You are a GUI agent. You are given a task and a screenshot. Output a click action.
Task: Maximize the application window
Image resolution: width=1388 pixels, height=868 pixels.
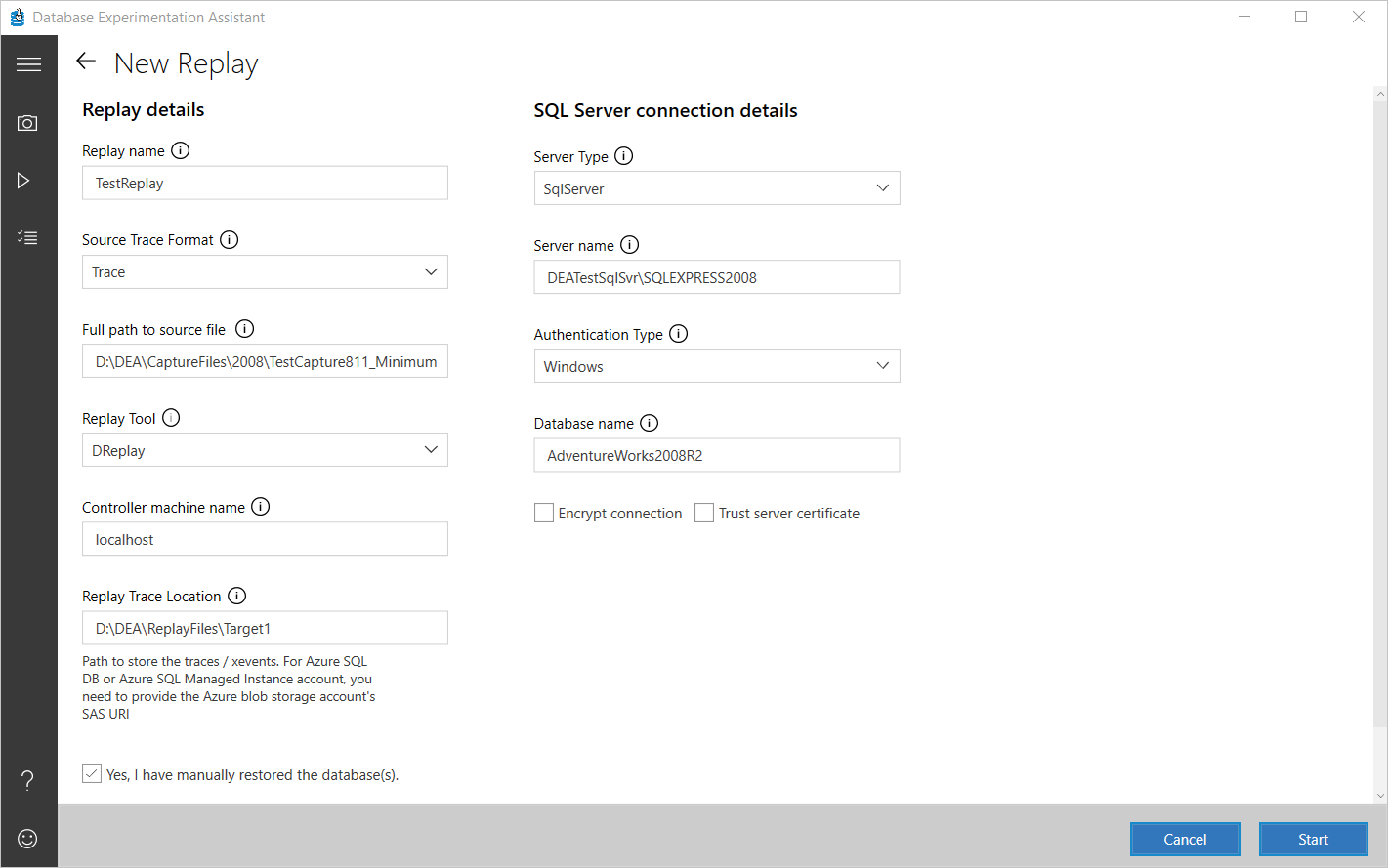click(x=1301, y=17)
